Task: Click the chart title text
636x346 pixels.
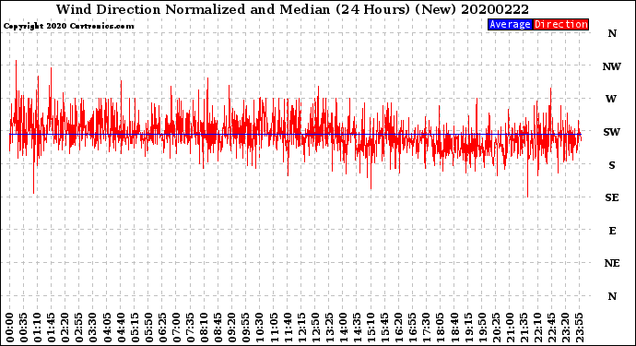Action: tap(292, 9)
